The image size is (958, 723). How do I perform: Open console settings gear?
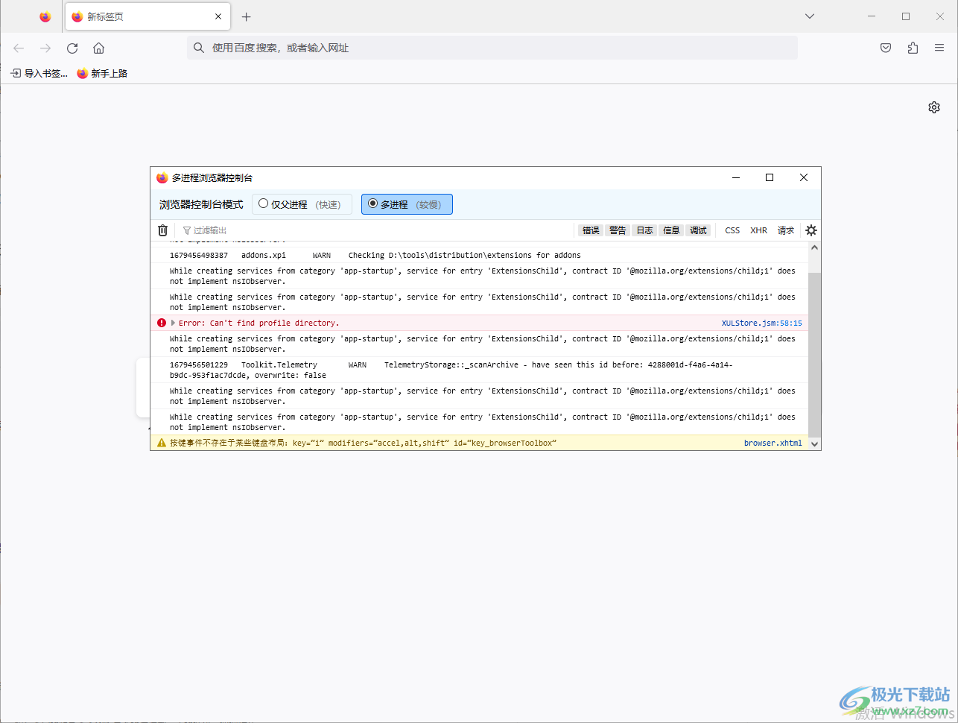click(x=811, y=230)
